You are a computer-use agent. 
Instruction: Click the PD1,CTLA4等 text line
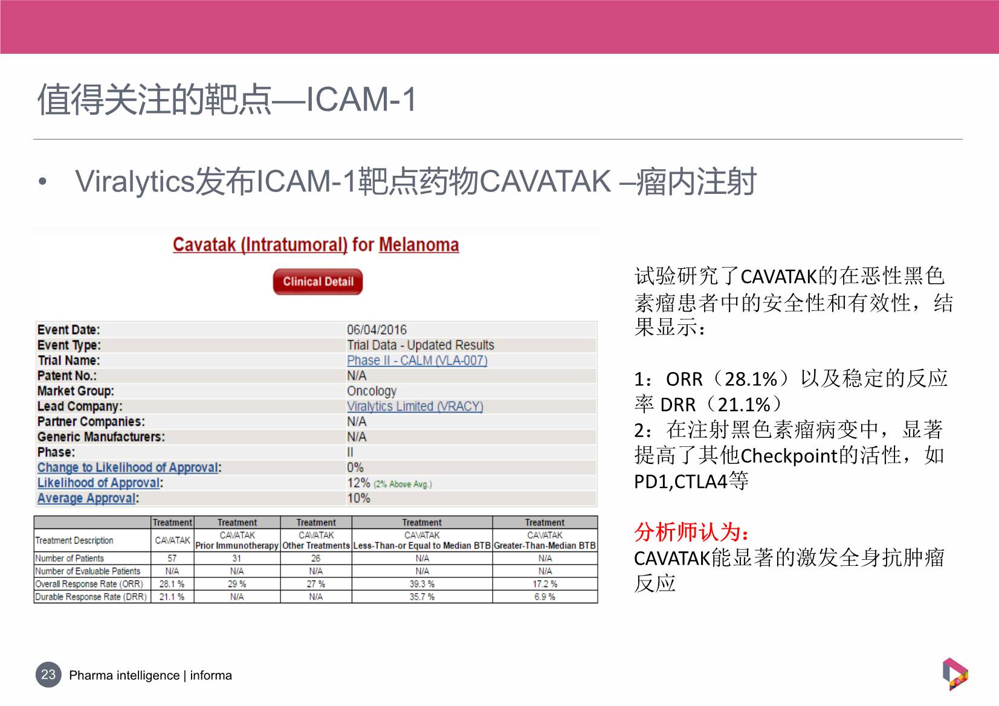point(691,481)
